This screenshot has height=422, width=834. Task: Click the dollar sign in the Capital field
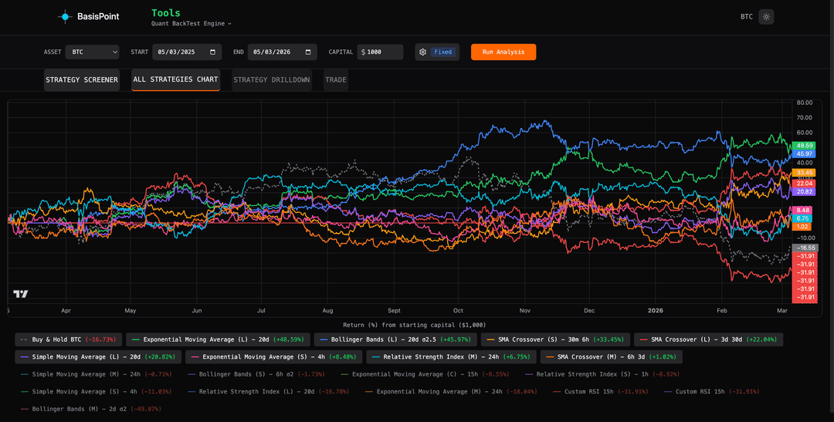coord(363,52)
